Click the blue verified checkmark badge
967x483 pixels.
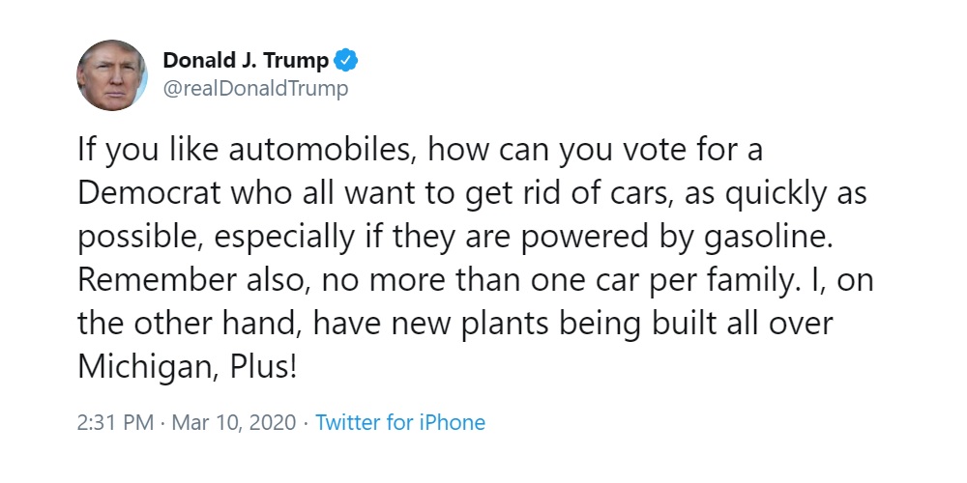click(345, 60)
